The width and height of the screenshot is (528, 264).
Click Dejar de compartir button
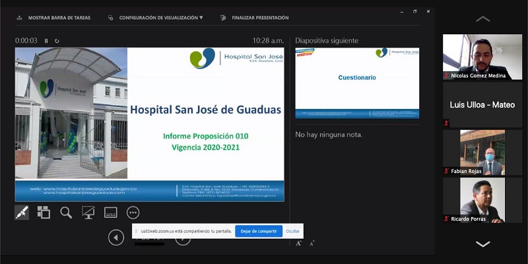tap(259, 232)
